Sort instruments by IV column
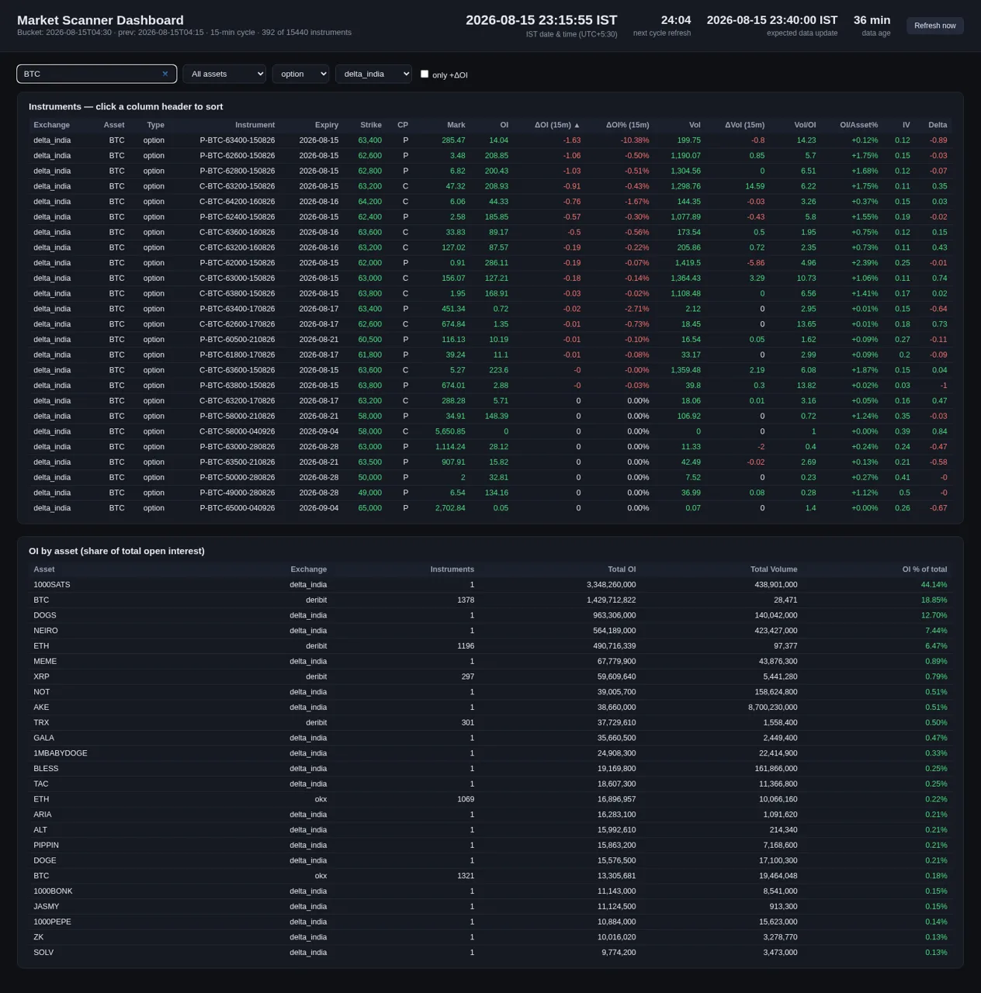981x993 pixels. [906, 125]
